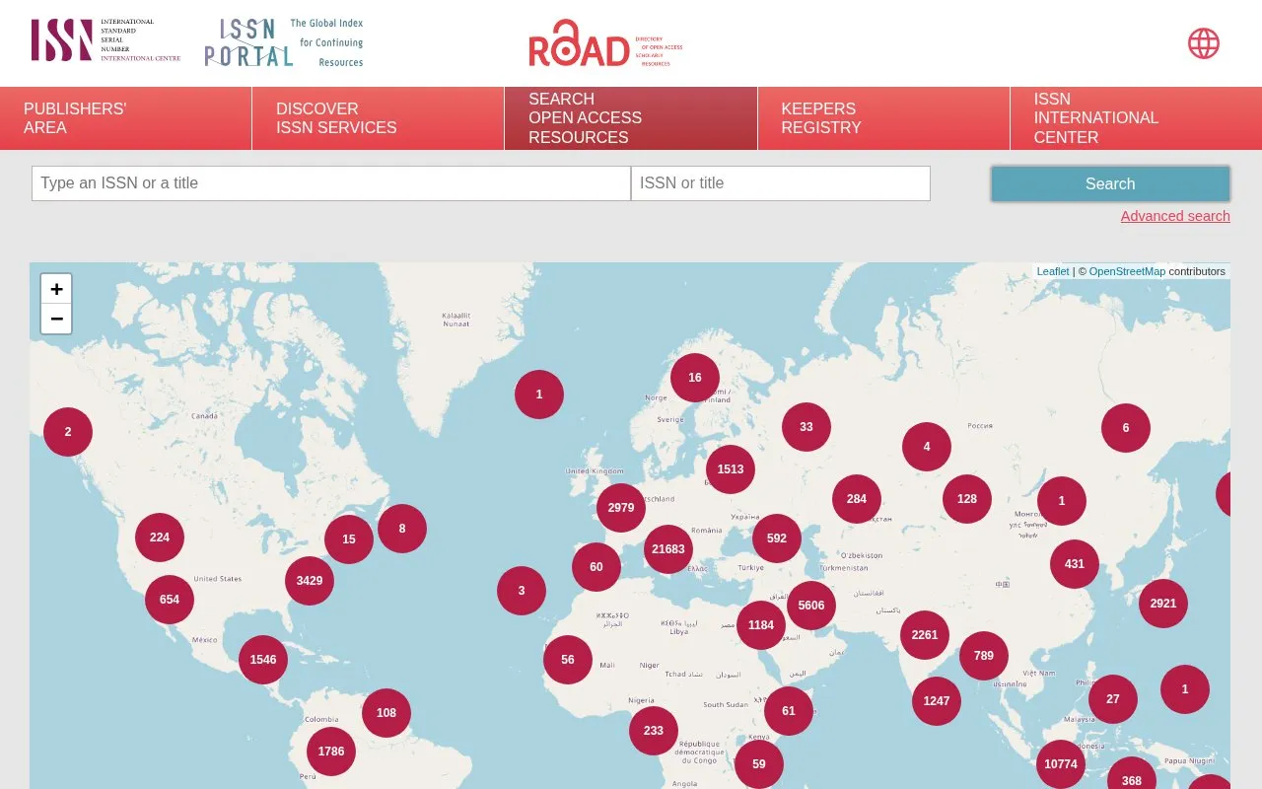Zoom in on the map
Screen dimensions: 1262x789
(56, 289)
